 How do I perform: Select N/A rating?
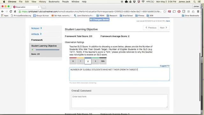103,61
